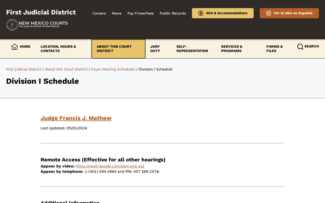Image resolution: width=325 pixels, height=203 pixels.
Task: Click the accessibility person icon
Action: [201, 13]
